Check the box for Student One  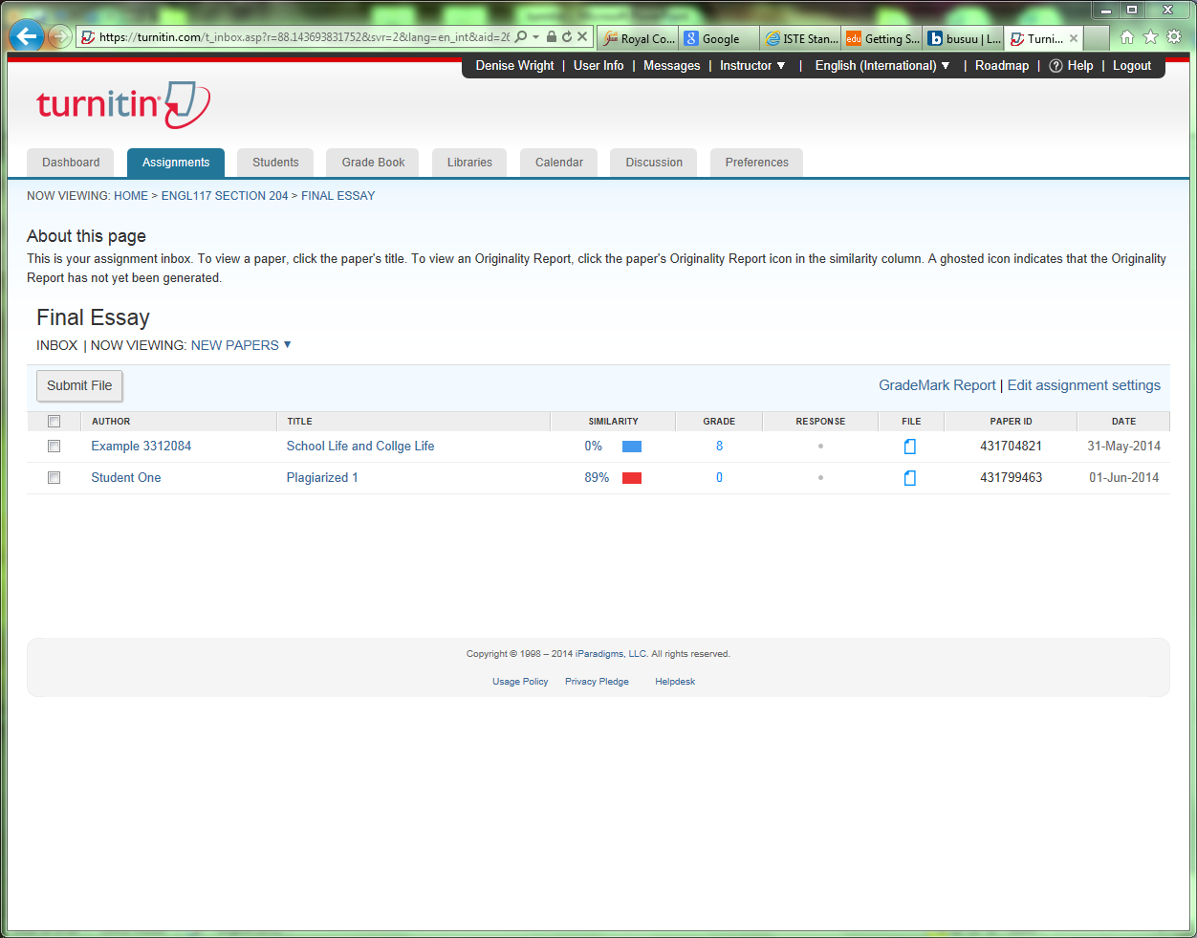pyautogui.click(x=54, y=478)
